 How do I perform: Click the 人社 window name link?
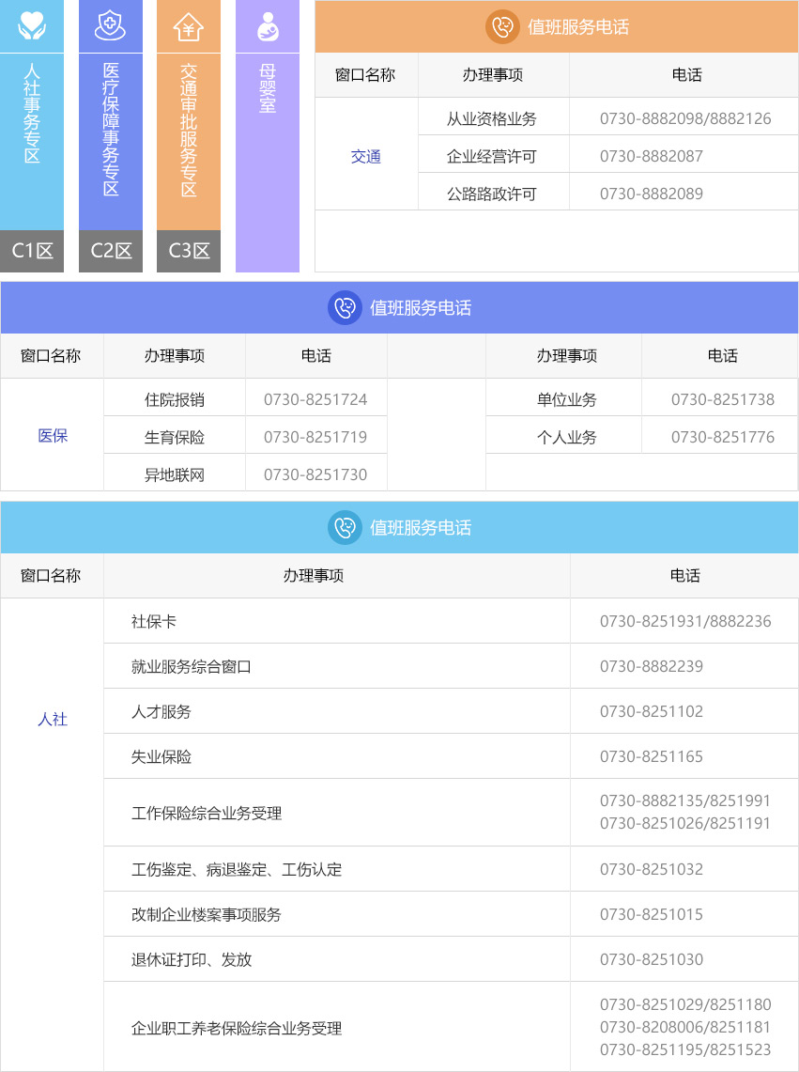click(53, 720)
